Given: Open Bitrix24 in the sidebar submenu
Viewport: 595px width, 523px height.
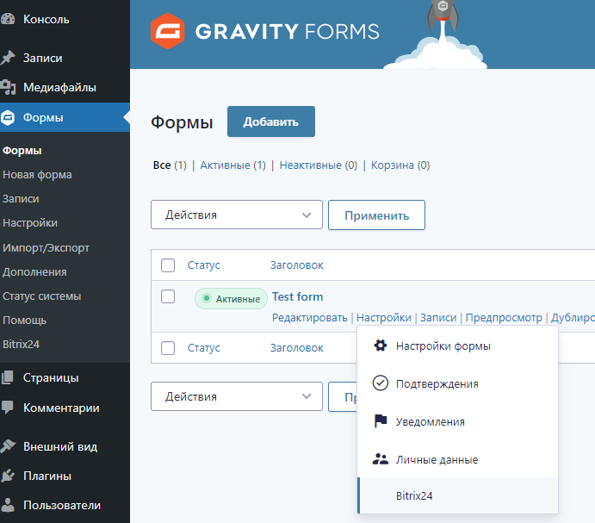Looking at the screenshot, I should [21, 344].
